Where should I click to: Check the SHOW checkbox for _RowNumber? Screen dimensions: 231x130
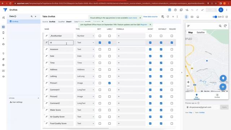point(150,36)
